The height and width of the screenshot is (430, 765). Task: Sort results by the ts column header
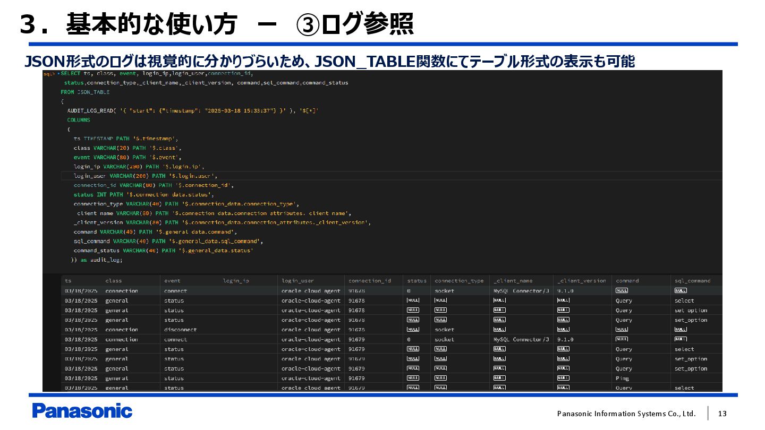[x=68, y=281]
